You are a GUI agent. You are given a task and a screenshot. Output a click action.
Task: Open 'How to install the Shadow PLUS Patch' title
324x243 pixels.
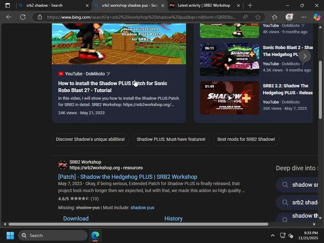(x=113, y=87)
